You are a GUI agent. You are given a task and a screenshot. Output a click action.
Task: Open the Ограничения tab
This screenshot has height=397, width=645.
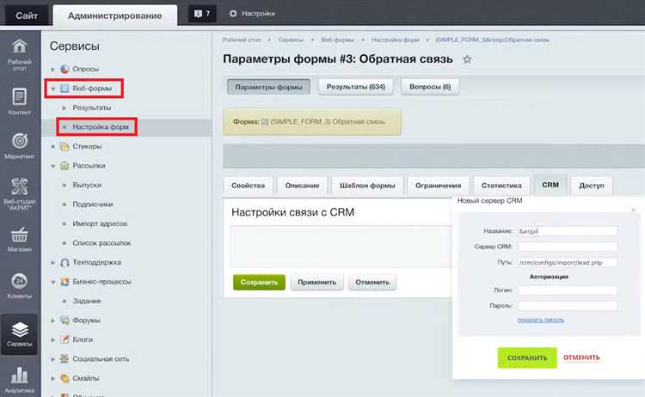click(438, 186)
